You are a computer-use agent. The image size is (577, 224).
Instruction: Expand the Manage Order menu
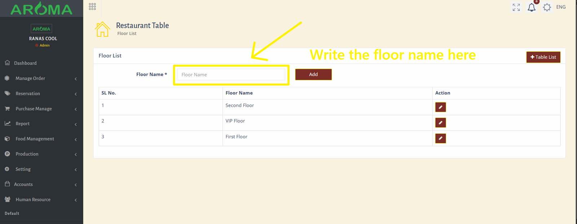point(30,78)
